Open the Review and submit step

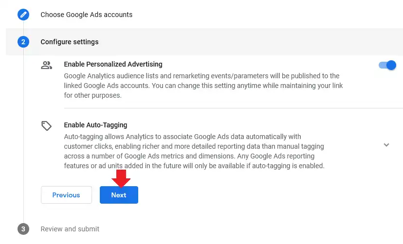70,229
